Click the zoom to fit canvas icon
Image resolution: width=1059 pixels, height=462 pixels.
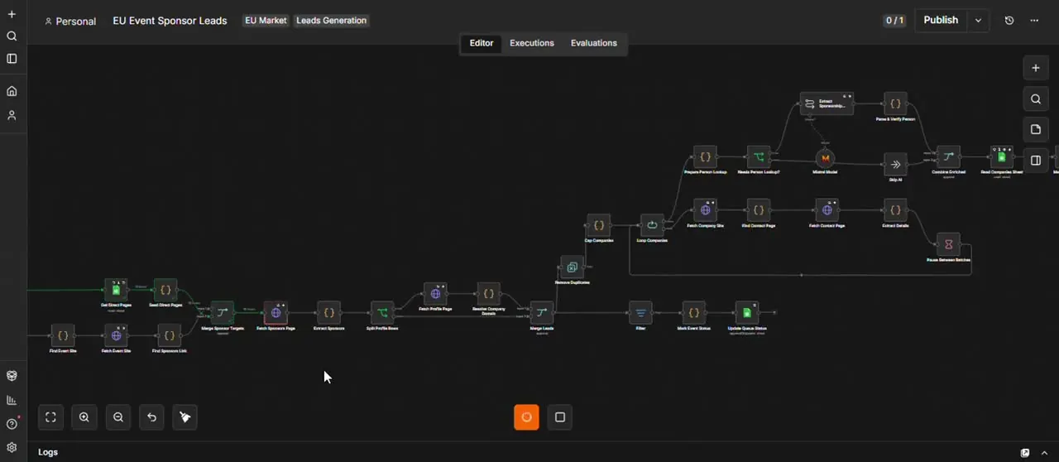pyautogui.click(x=50, y=417)
